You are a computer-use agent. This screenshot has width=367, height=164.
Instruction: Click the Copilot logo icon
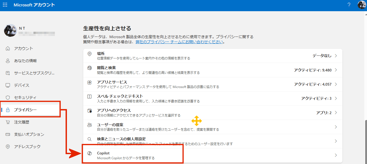pyautogui.click(x=90, y=153)
